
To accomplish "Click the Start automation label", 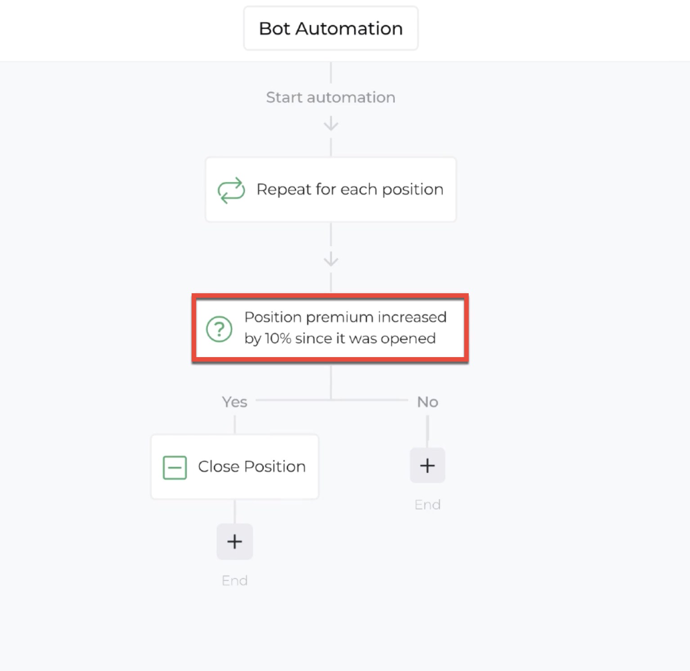I will 331,97.
